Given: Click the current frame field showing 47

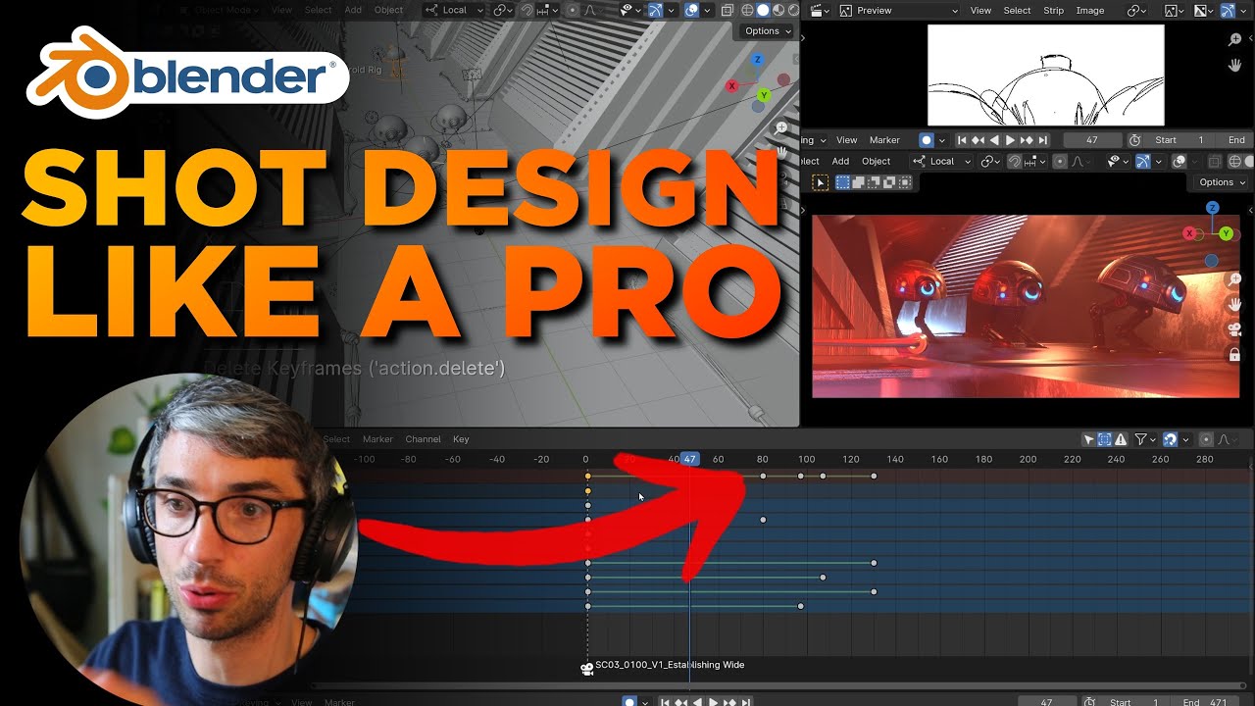Looking at the screenshot, I should click(x=1091, y=140).
